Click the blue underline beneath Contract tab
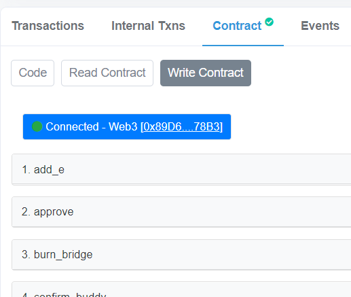351x297 pixels. point(243,46)
